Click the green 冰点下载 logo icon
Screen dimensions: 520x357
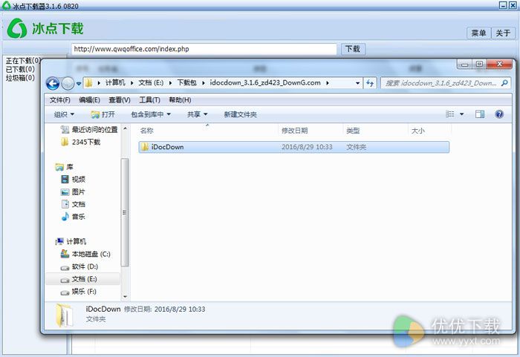17,28
